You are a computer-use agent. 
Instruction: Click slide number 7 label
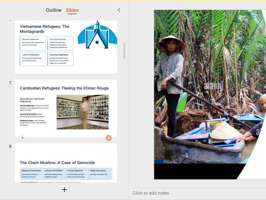tap(10, 83)
